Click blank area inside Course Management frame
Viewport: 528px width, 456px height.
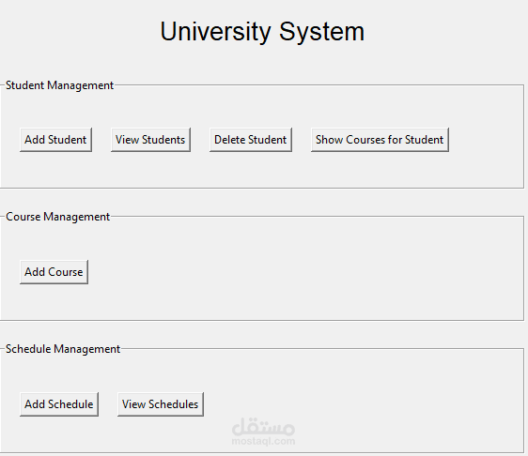point(303,272)
